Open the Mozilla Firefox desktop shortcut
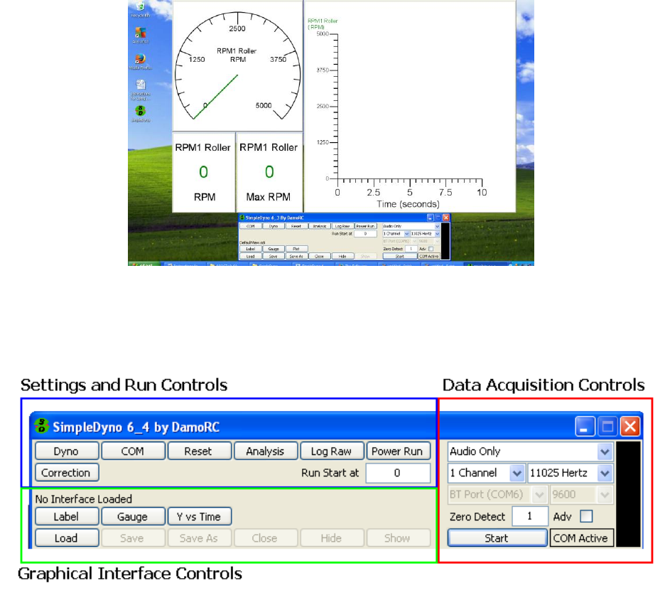 tap(141, 58)
